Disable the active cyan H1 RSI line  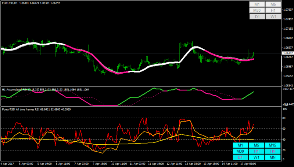click(257, 151)
